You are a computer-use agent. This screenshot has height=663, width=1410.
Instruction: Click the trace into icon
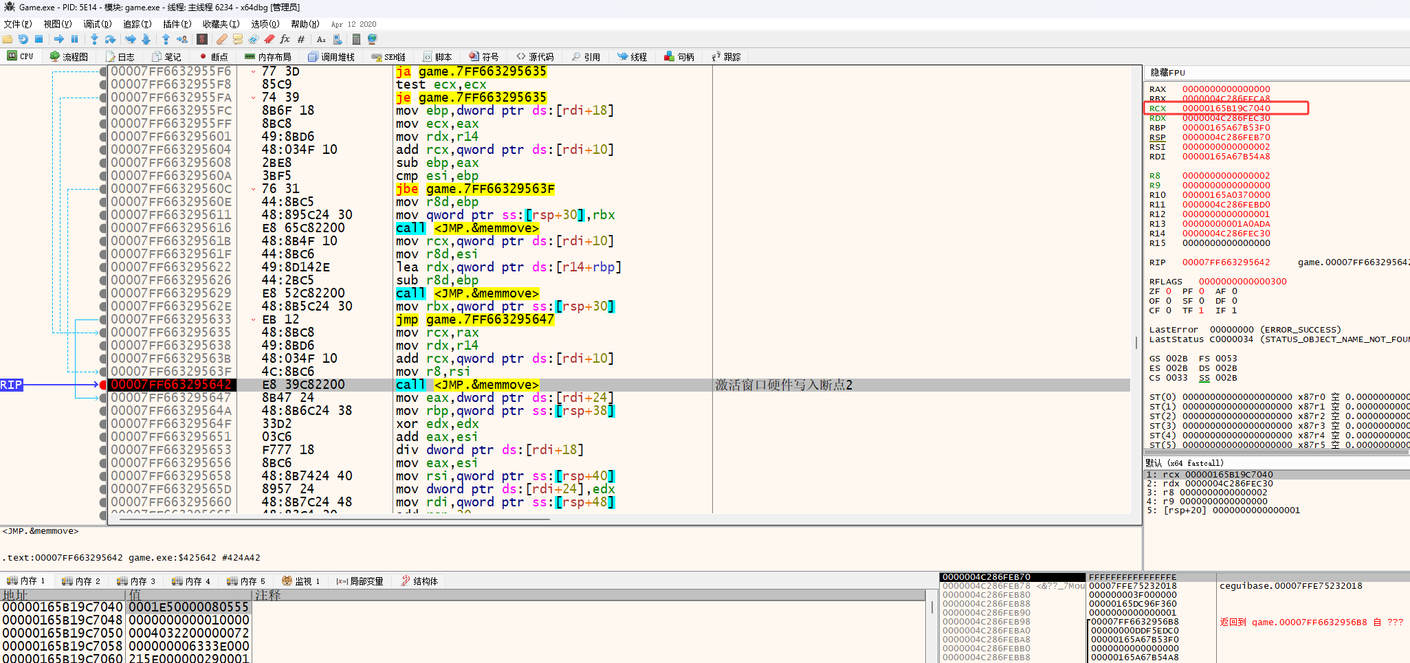(x=131, y=39)
